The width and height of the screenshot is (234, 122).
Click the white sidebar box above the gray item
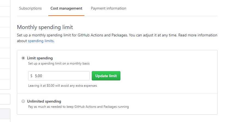coord(5,99)
